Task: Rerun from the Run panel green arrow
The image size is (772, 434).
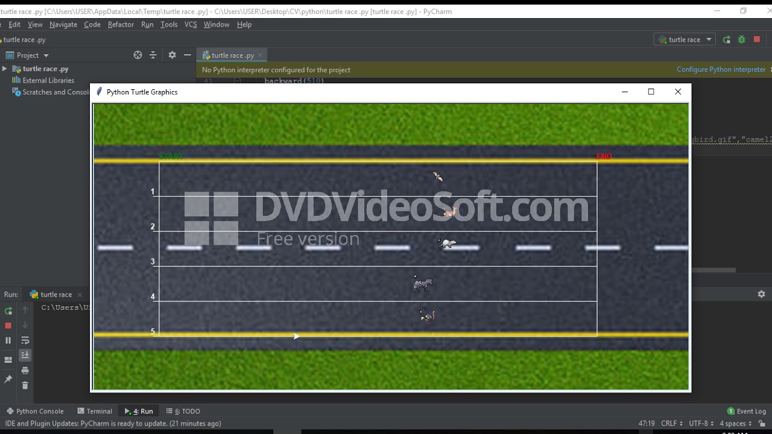Action: [8, 311]
